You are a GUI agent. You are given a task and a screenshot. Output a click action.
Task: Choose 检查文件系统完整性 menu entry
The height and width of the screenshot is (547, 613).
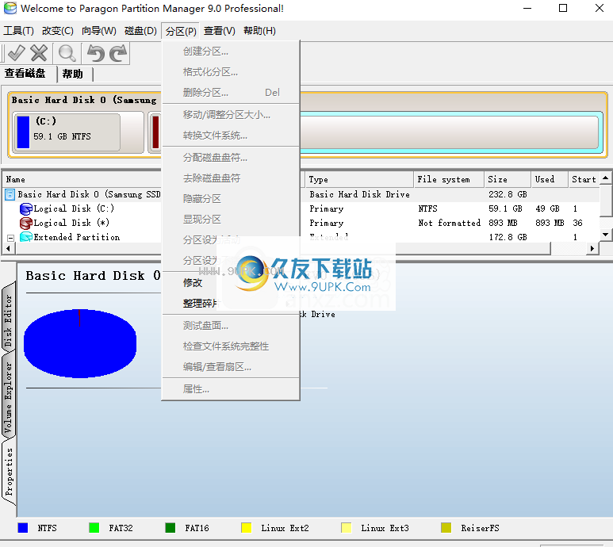pos(231,346)
